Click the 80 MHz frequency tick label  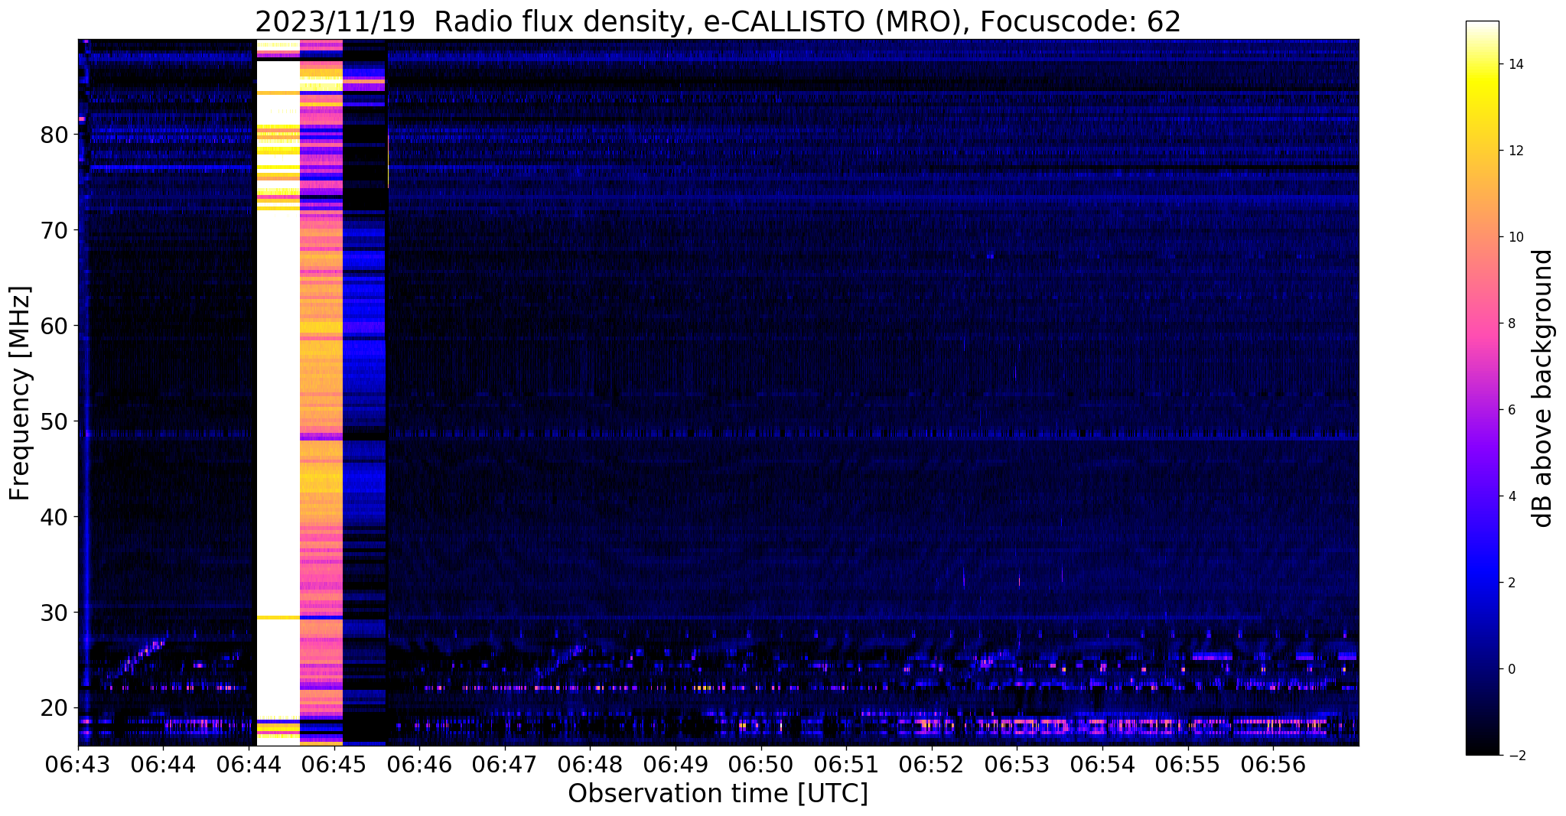tap(54, 135)
